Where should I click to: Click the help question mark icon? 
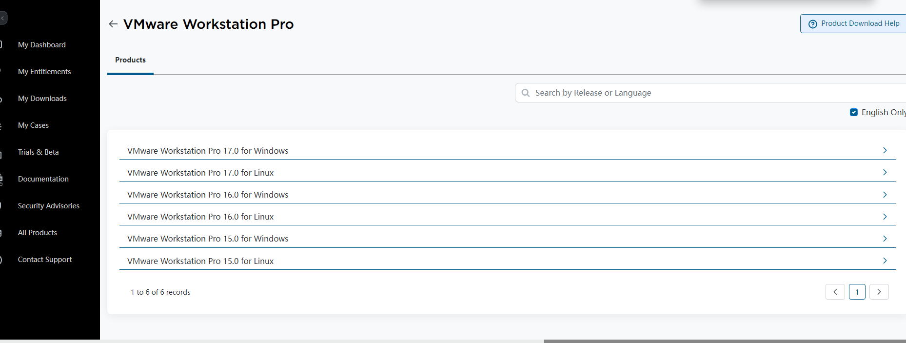pyautogui.click(x=812, y=24)
